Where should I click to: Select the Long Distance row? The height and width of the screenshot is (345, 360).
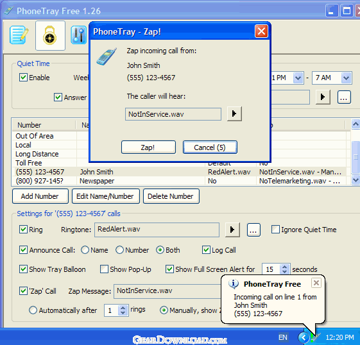point(179,154)
